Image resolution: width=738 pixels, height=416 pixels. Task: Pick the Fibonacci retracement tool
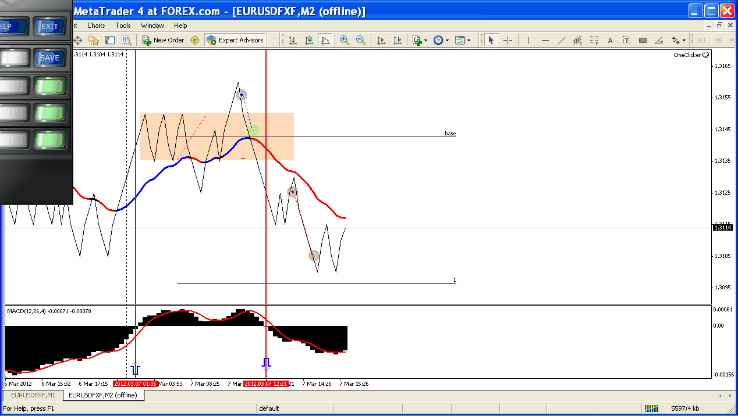click(594, 40)
